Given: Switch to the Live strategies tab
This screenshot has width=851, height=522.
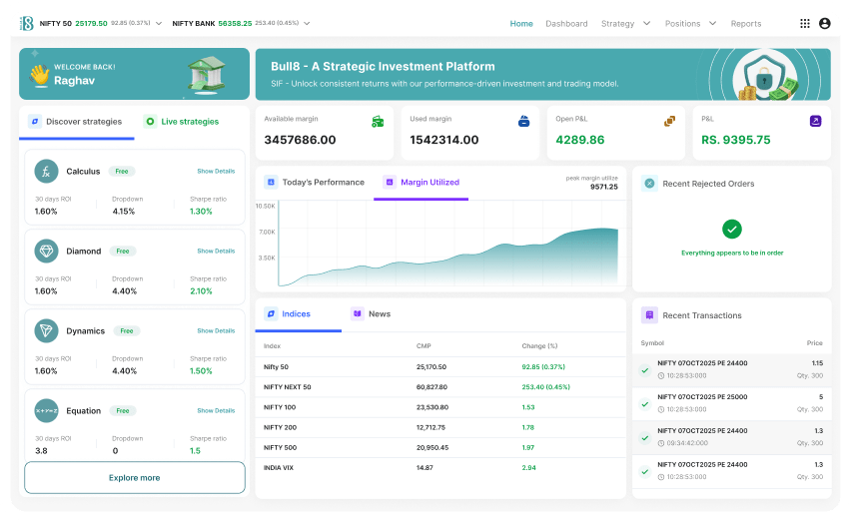Looking at the screenshot, I should (x=182, y=122).
